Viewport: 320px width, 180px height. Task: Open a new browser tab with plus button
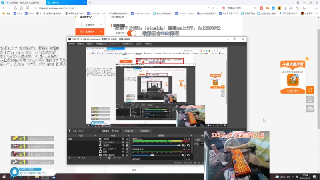coord(90,2)
